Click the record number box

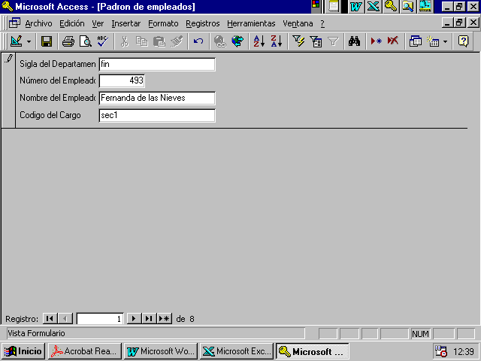(x=100, y=319)
